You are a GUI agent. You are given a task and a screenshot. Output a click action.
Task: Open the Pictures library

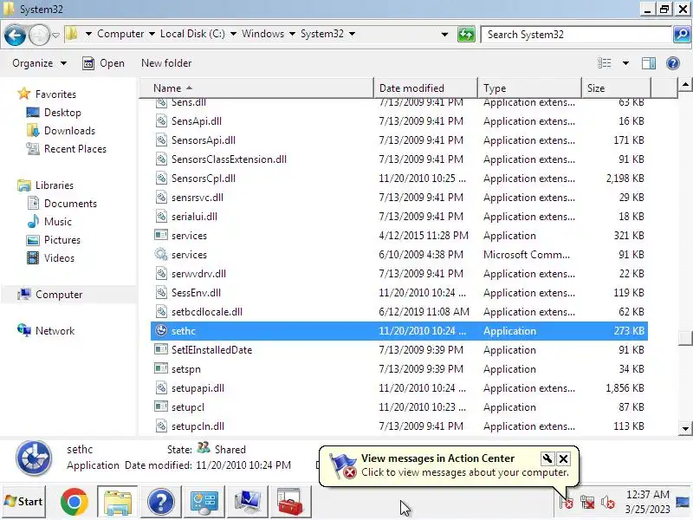click(62, 239)
